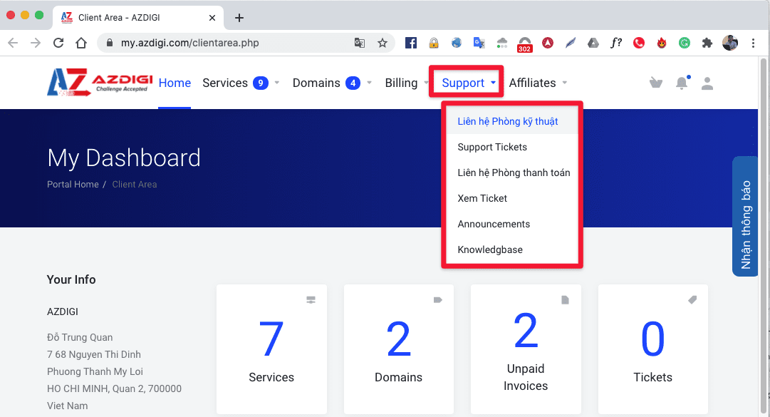The height and width of the screenshot is (417, 770).
Task: Expand the Affiliates dropdown menu
Action: pos(538,83)
